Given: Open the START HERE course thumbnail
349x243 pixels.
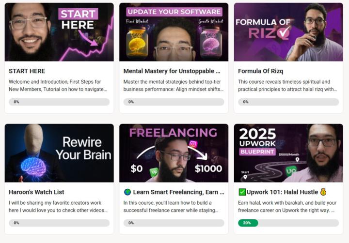Looking at the screenshot, I should [x=59, y=32].
